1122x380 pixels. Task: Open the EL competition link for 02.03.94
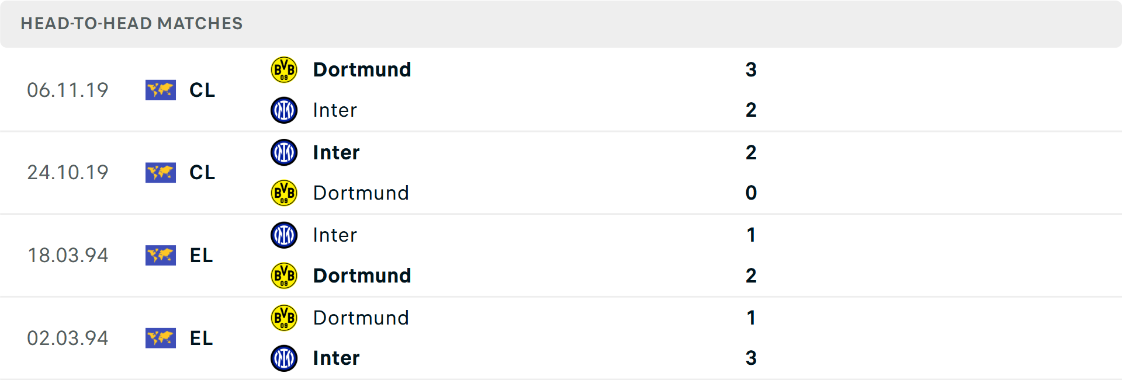(x=202, y=338)
